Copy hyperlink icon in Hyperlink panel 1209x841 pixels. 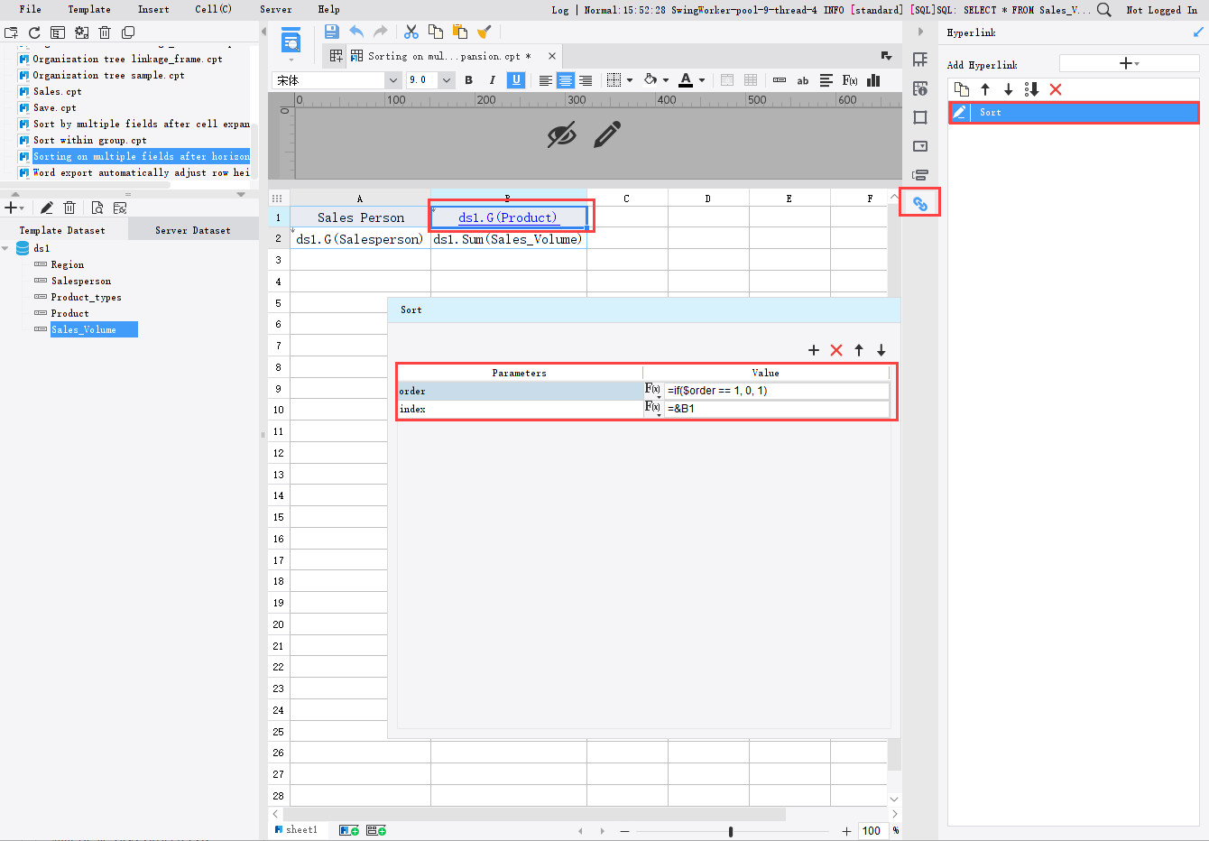[x=962, y=89]
